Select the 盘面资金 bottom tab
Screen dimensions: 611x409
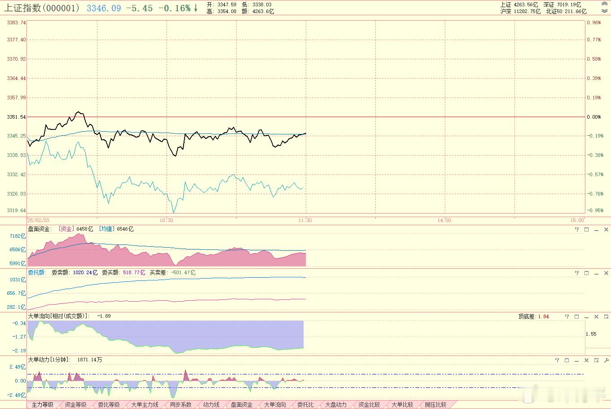point(242,405)
